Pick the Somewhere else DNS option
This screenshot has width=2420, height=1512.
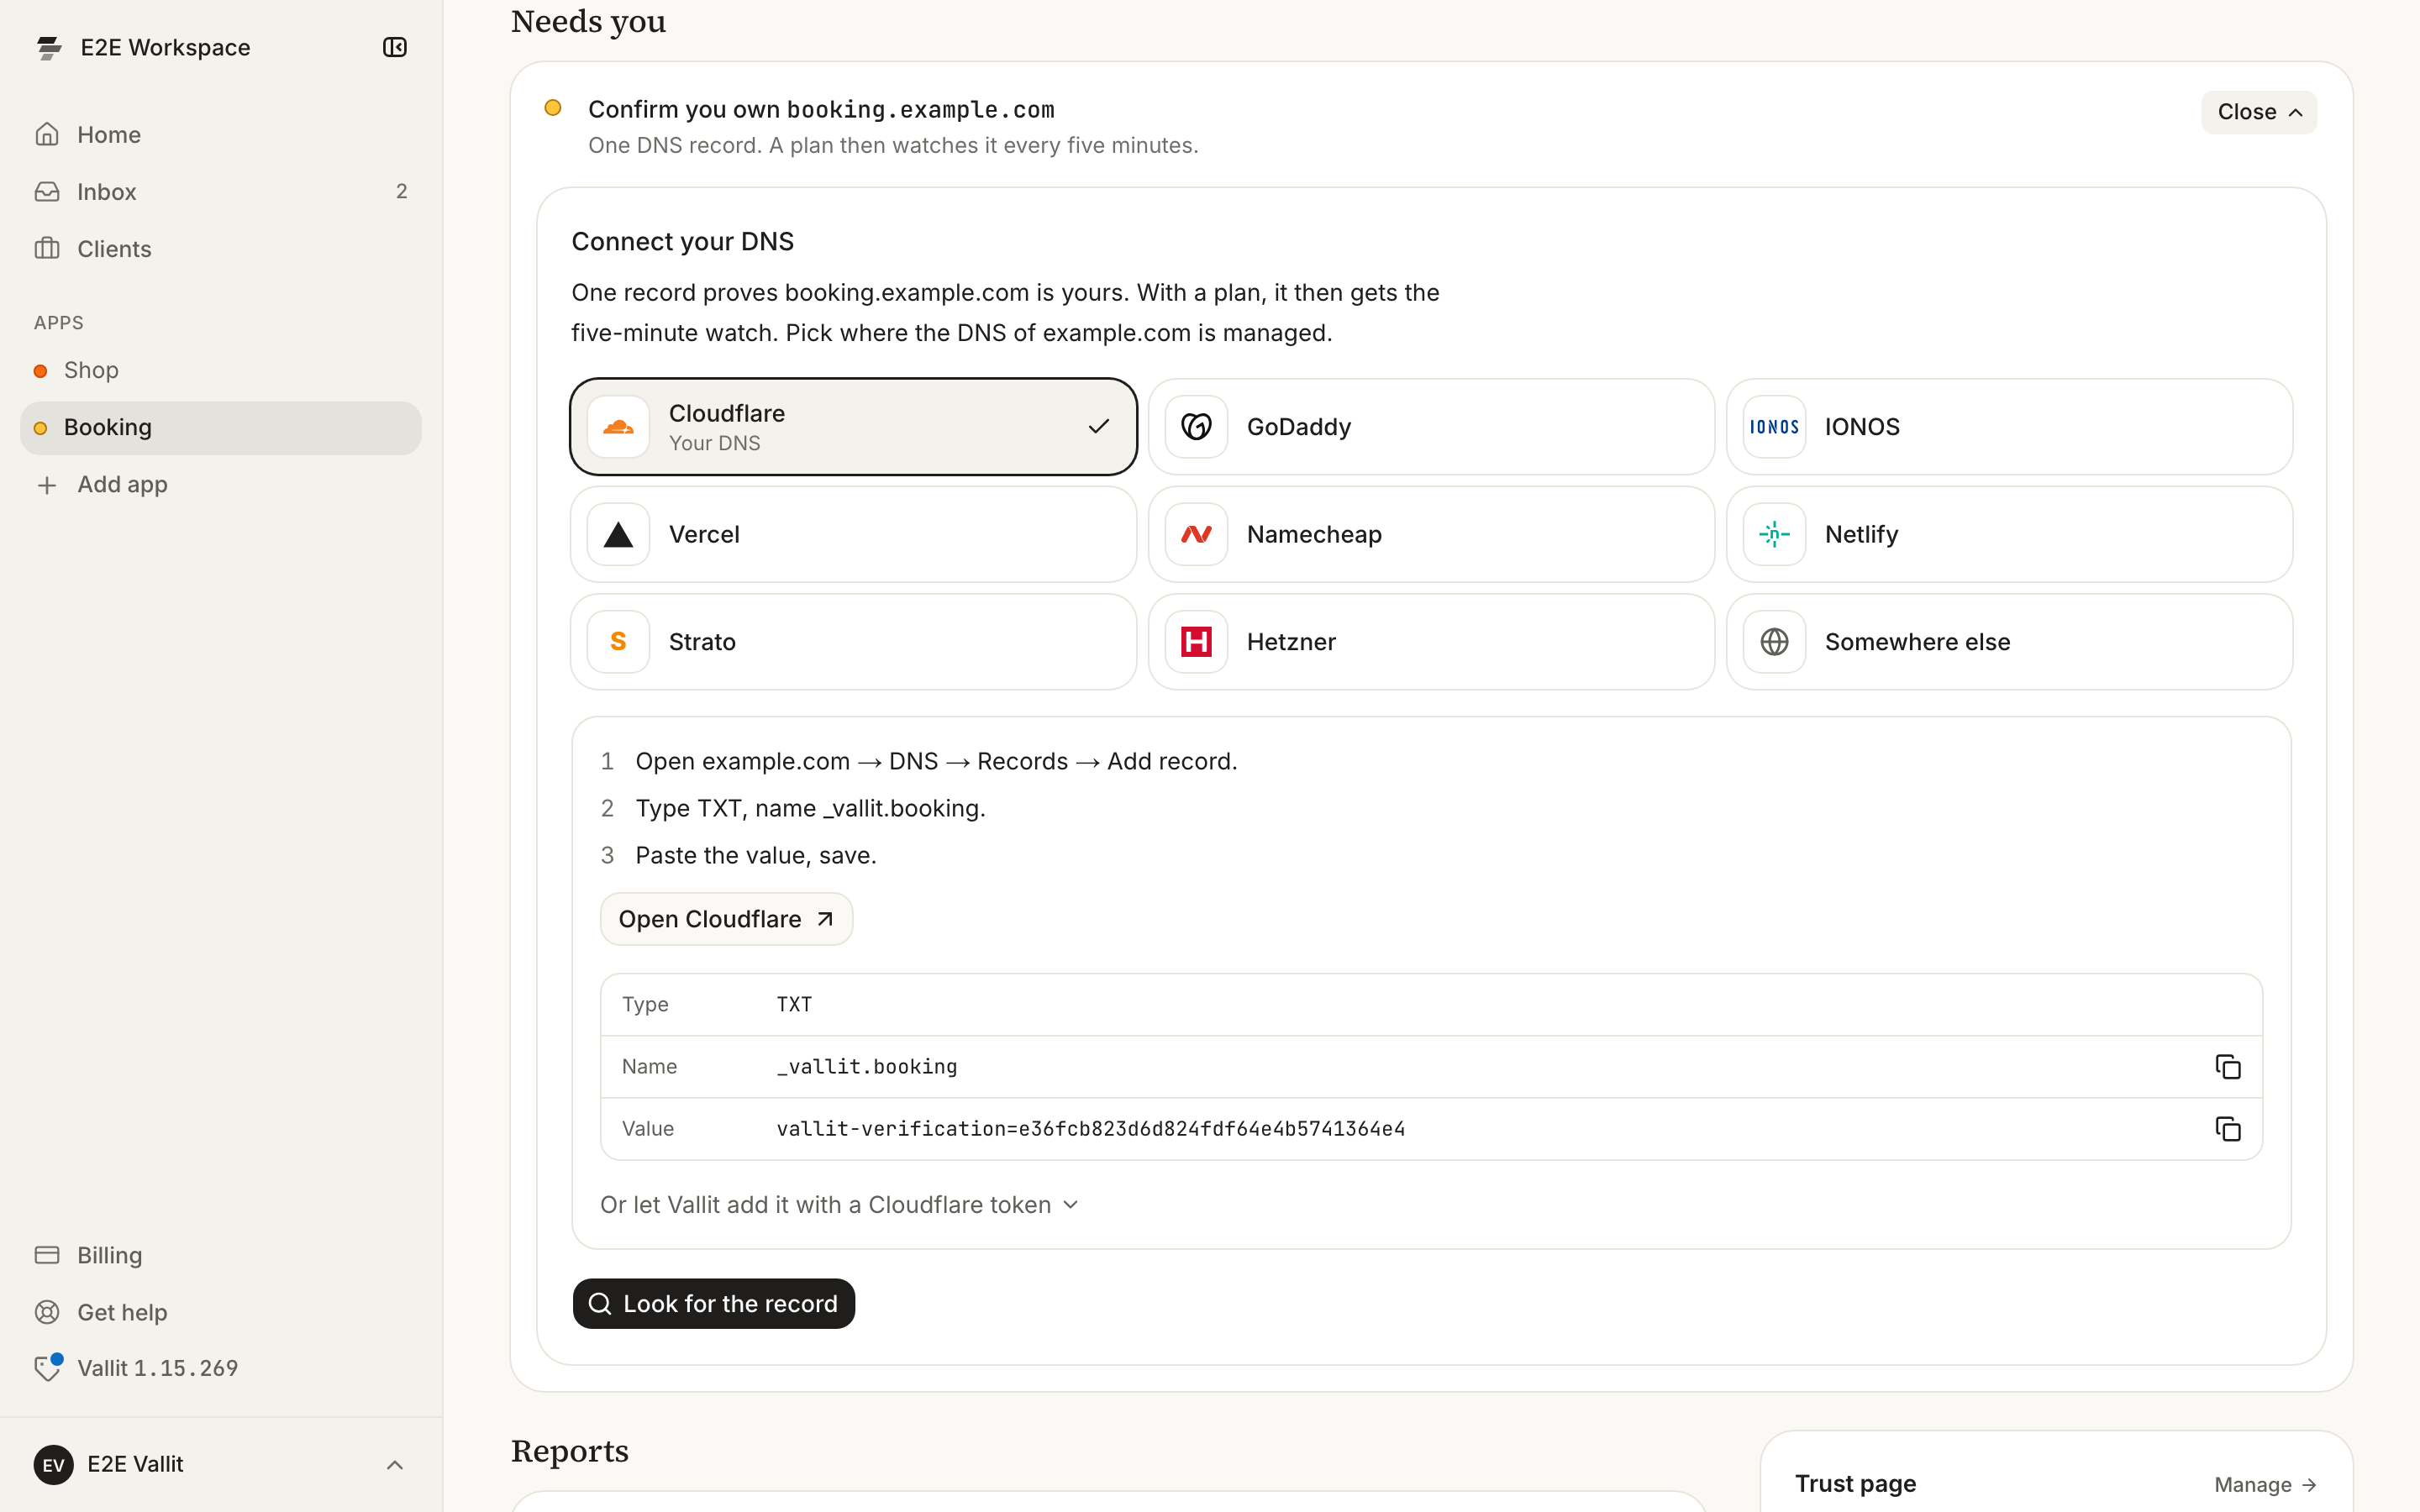coord(2009,642)
